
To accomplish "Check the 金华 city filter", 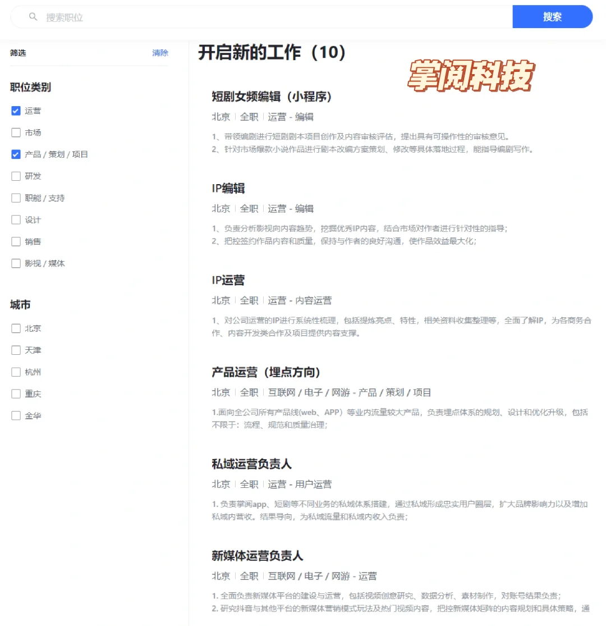I will tap(16, 415).
